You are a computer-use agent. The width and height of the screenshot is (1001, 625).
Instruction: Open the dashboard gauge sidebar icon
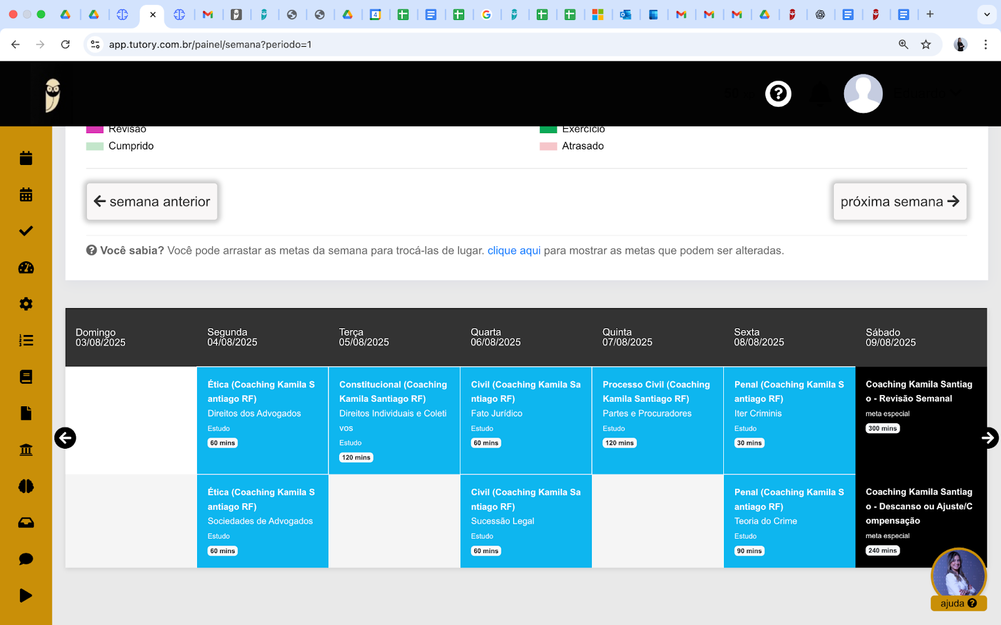26,267
